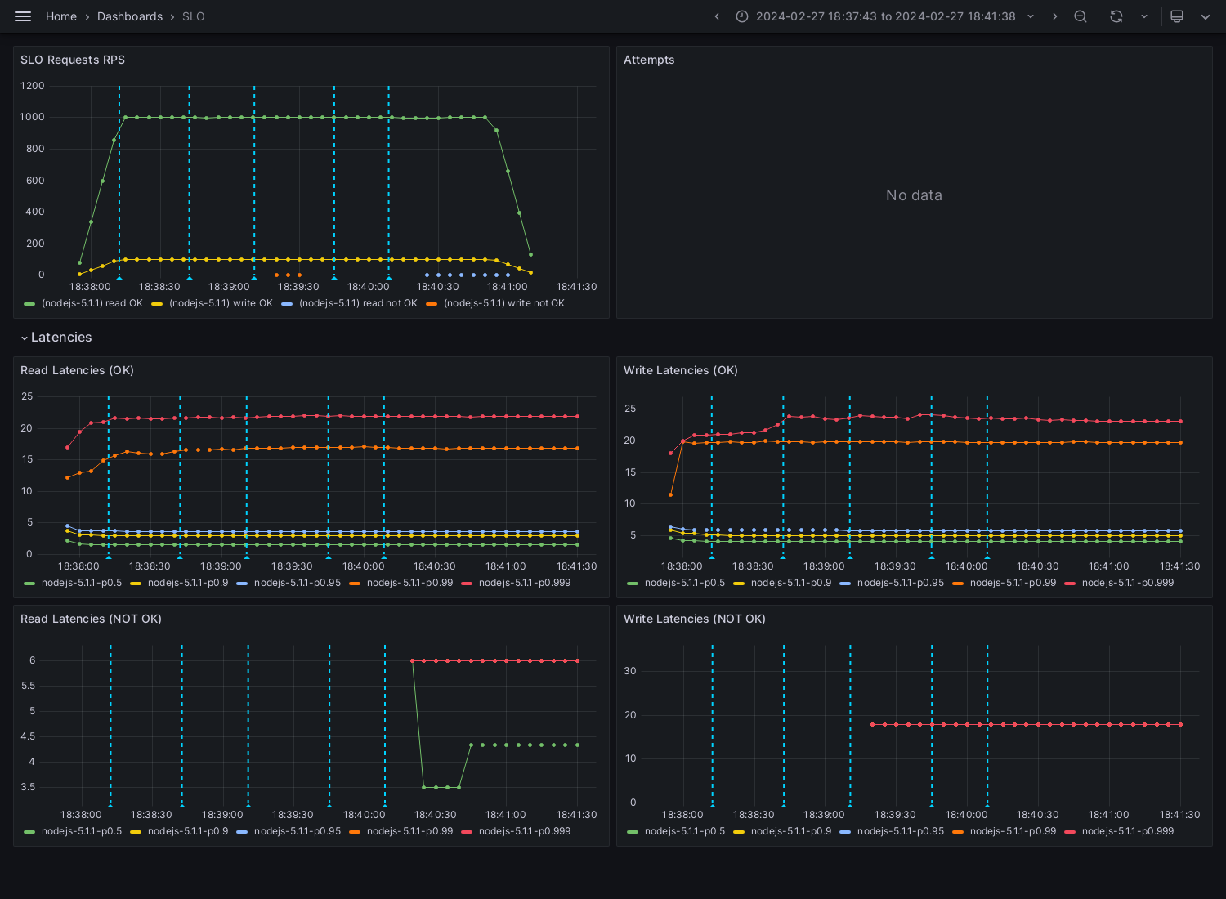Click blue color swatch of read not OK series
1226x899 pixels.
(x=287, y=304)
